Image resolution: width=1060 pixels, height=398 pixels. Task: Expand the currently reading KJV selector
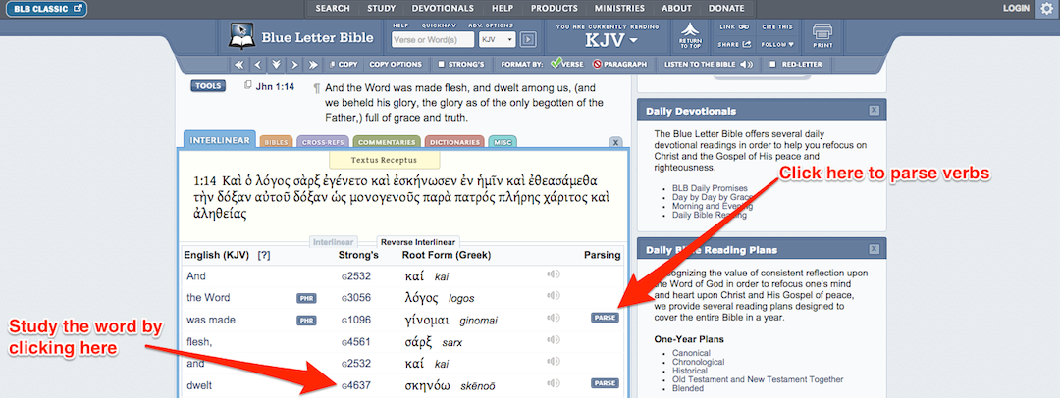pyautogui.click(x=611, y=40)
